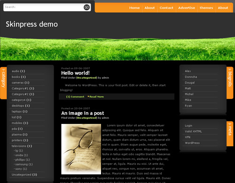Image resolution: width=235 pixels, height=183 pixels.
Task: Open the lg subcategory
Action: (16, 151)
